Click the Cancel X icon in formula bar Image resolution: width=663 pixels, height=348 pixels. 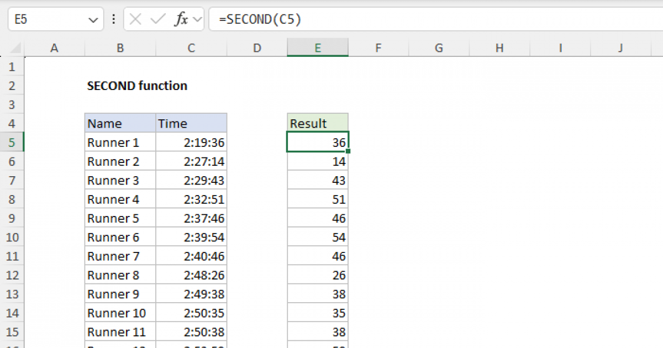[x=135, y=19]
